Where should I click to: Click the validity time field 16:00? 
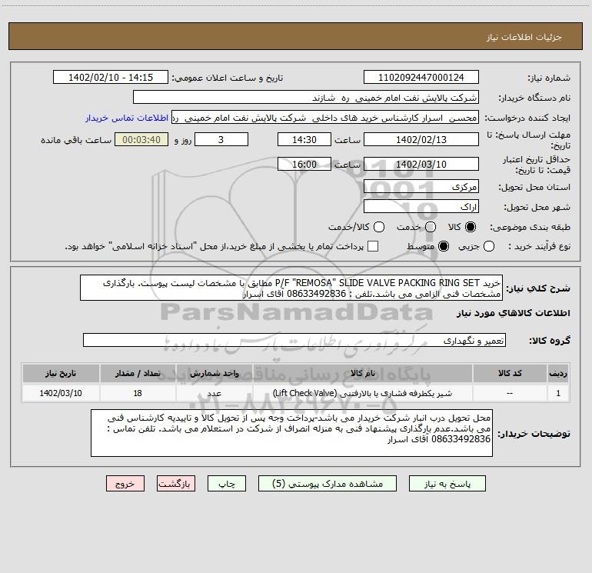tap(304, 165)
